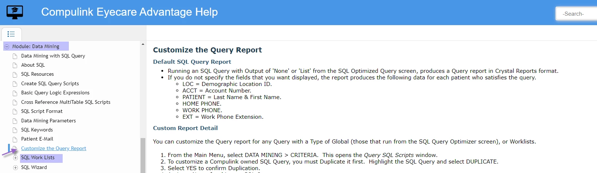Click page icon beside Data Mining with SQL Query

point(15,56)
